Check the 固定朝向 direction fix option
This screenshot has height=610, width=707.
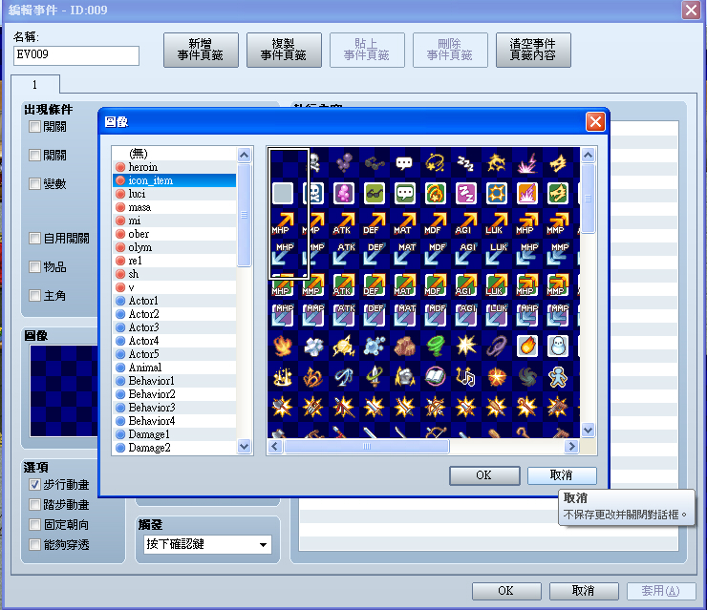[34, 525]
